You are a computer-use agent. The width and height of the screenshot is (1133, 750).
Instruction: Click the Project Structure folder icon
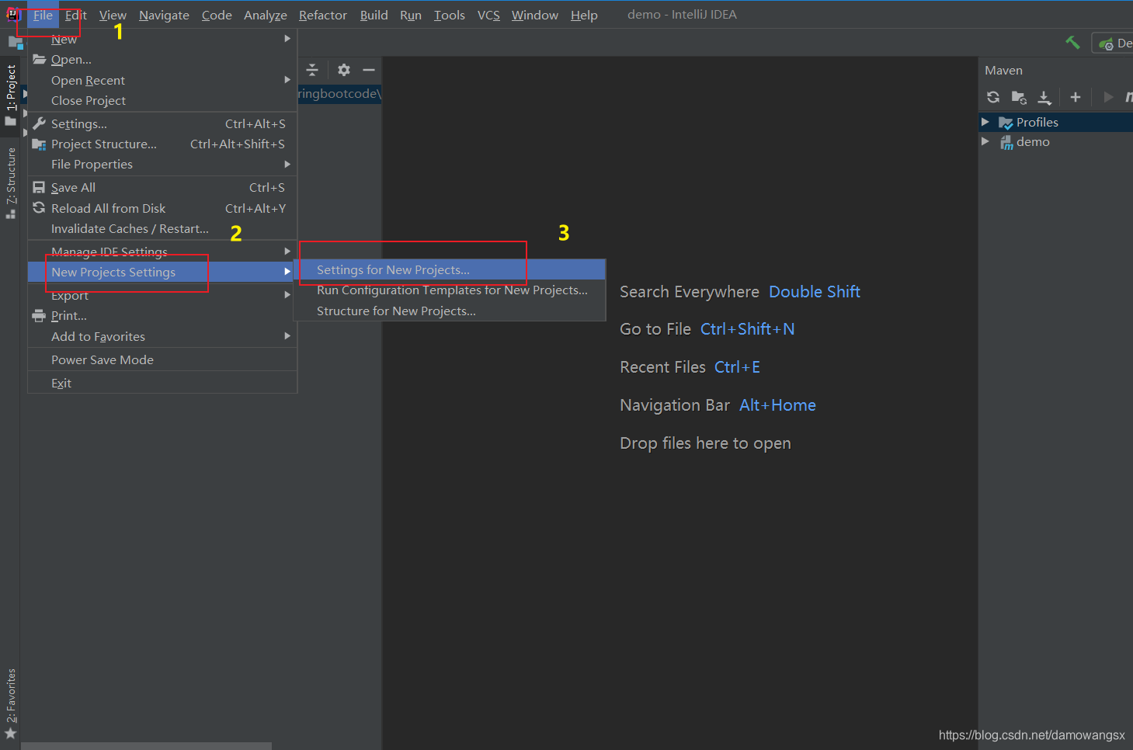coord(39,144)
